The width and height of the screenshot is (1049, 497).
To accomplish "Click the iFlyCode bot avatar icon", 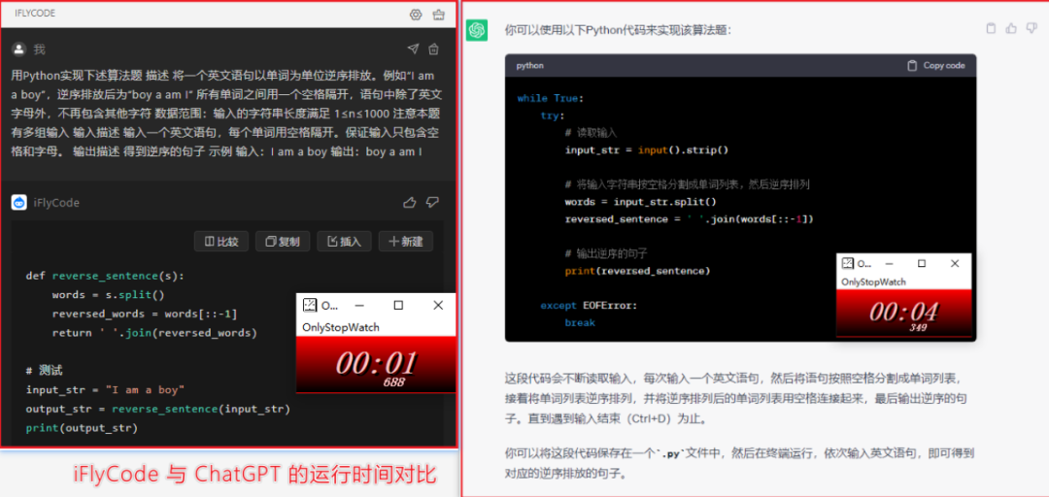I will [x=18, y=202].
